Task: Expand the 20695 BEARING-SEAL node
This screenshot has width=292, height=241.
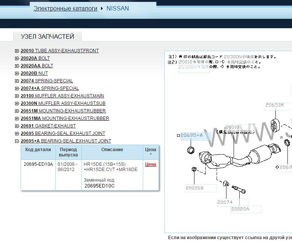Action: (17, 133)
